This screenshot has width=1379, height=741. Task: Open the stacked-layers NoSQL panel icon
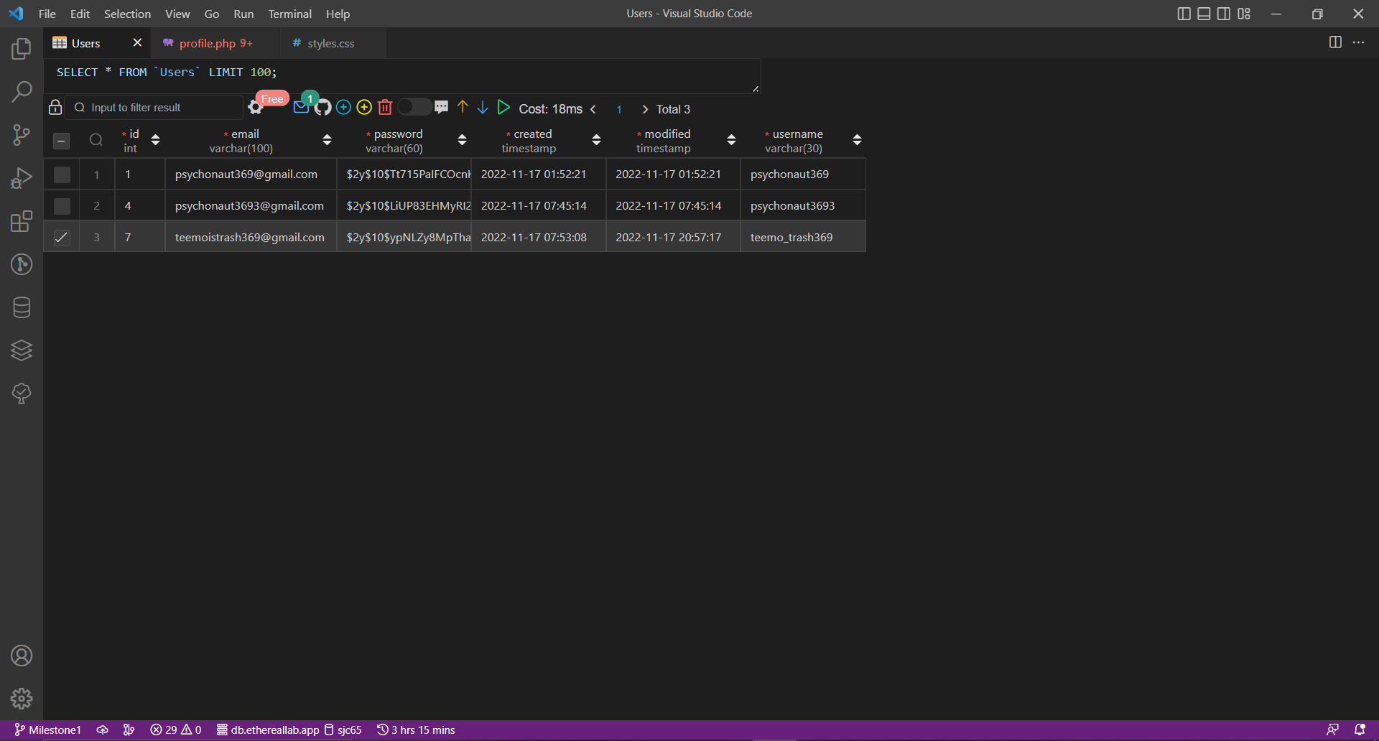tap(22, 350)
